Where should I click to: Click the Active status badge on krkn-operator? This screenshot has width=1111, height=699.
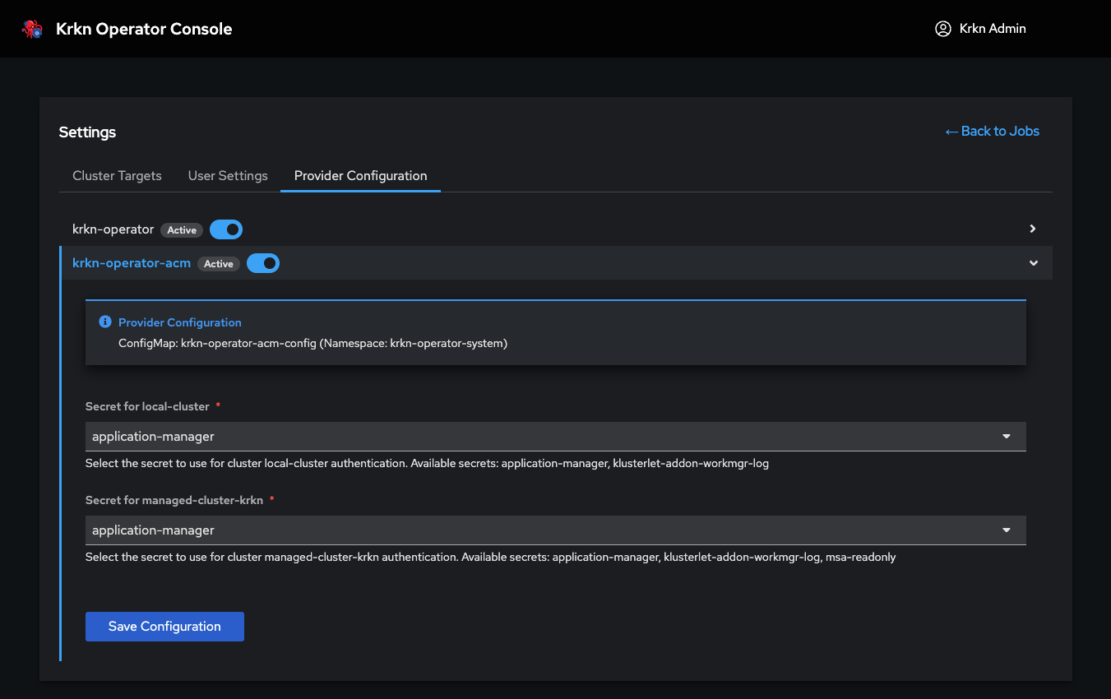pyautogui.click(x=181, y=229)
